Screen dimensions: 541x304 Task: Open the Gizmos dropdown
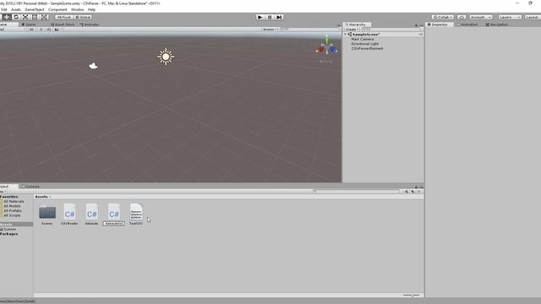coord(270,30)
